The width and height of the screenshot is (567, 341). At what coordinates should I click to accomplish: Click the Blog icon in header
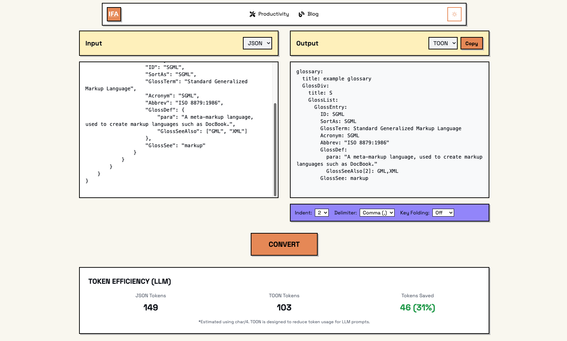[302, 14]
